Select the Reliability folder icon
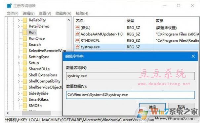200x123 pixels. pyautogui.click(x=25, y=20)
